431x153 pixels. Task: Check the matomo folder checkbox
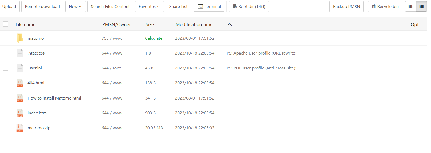tap(6, 38)
